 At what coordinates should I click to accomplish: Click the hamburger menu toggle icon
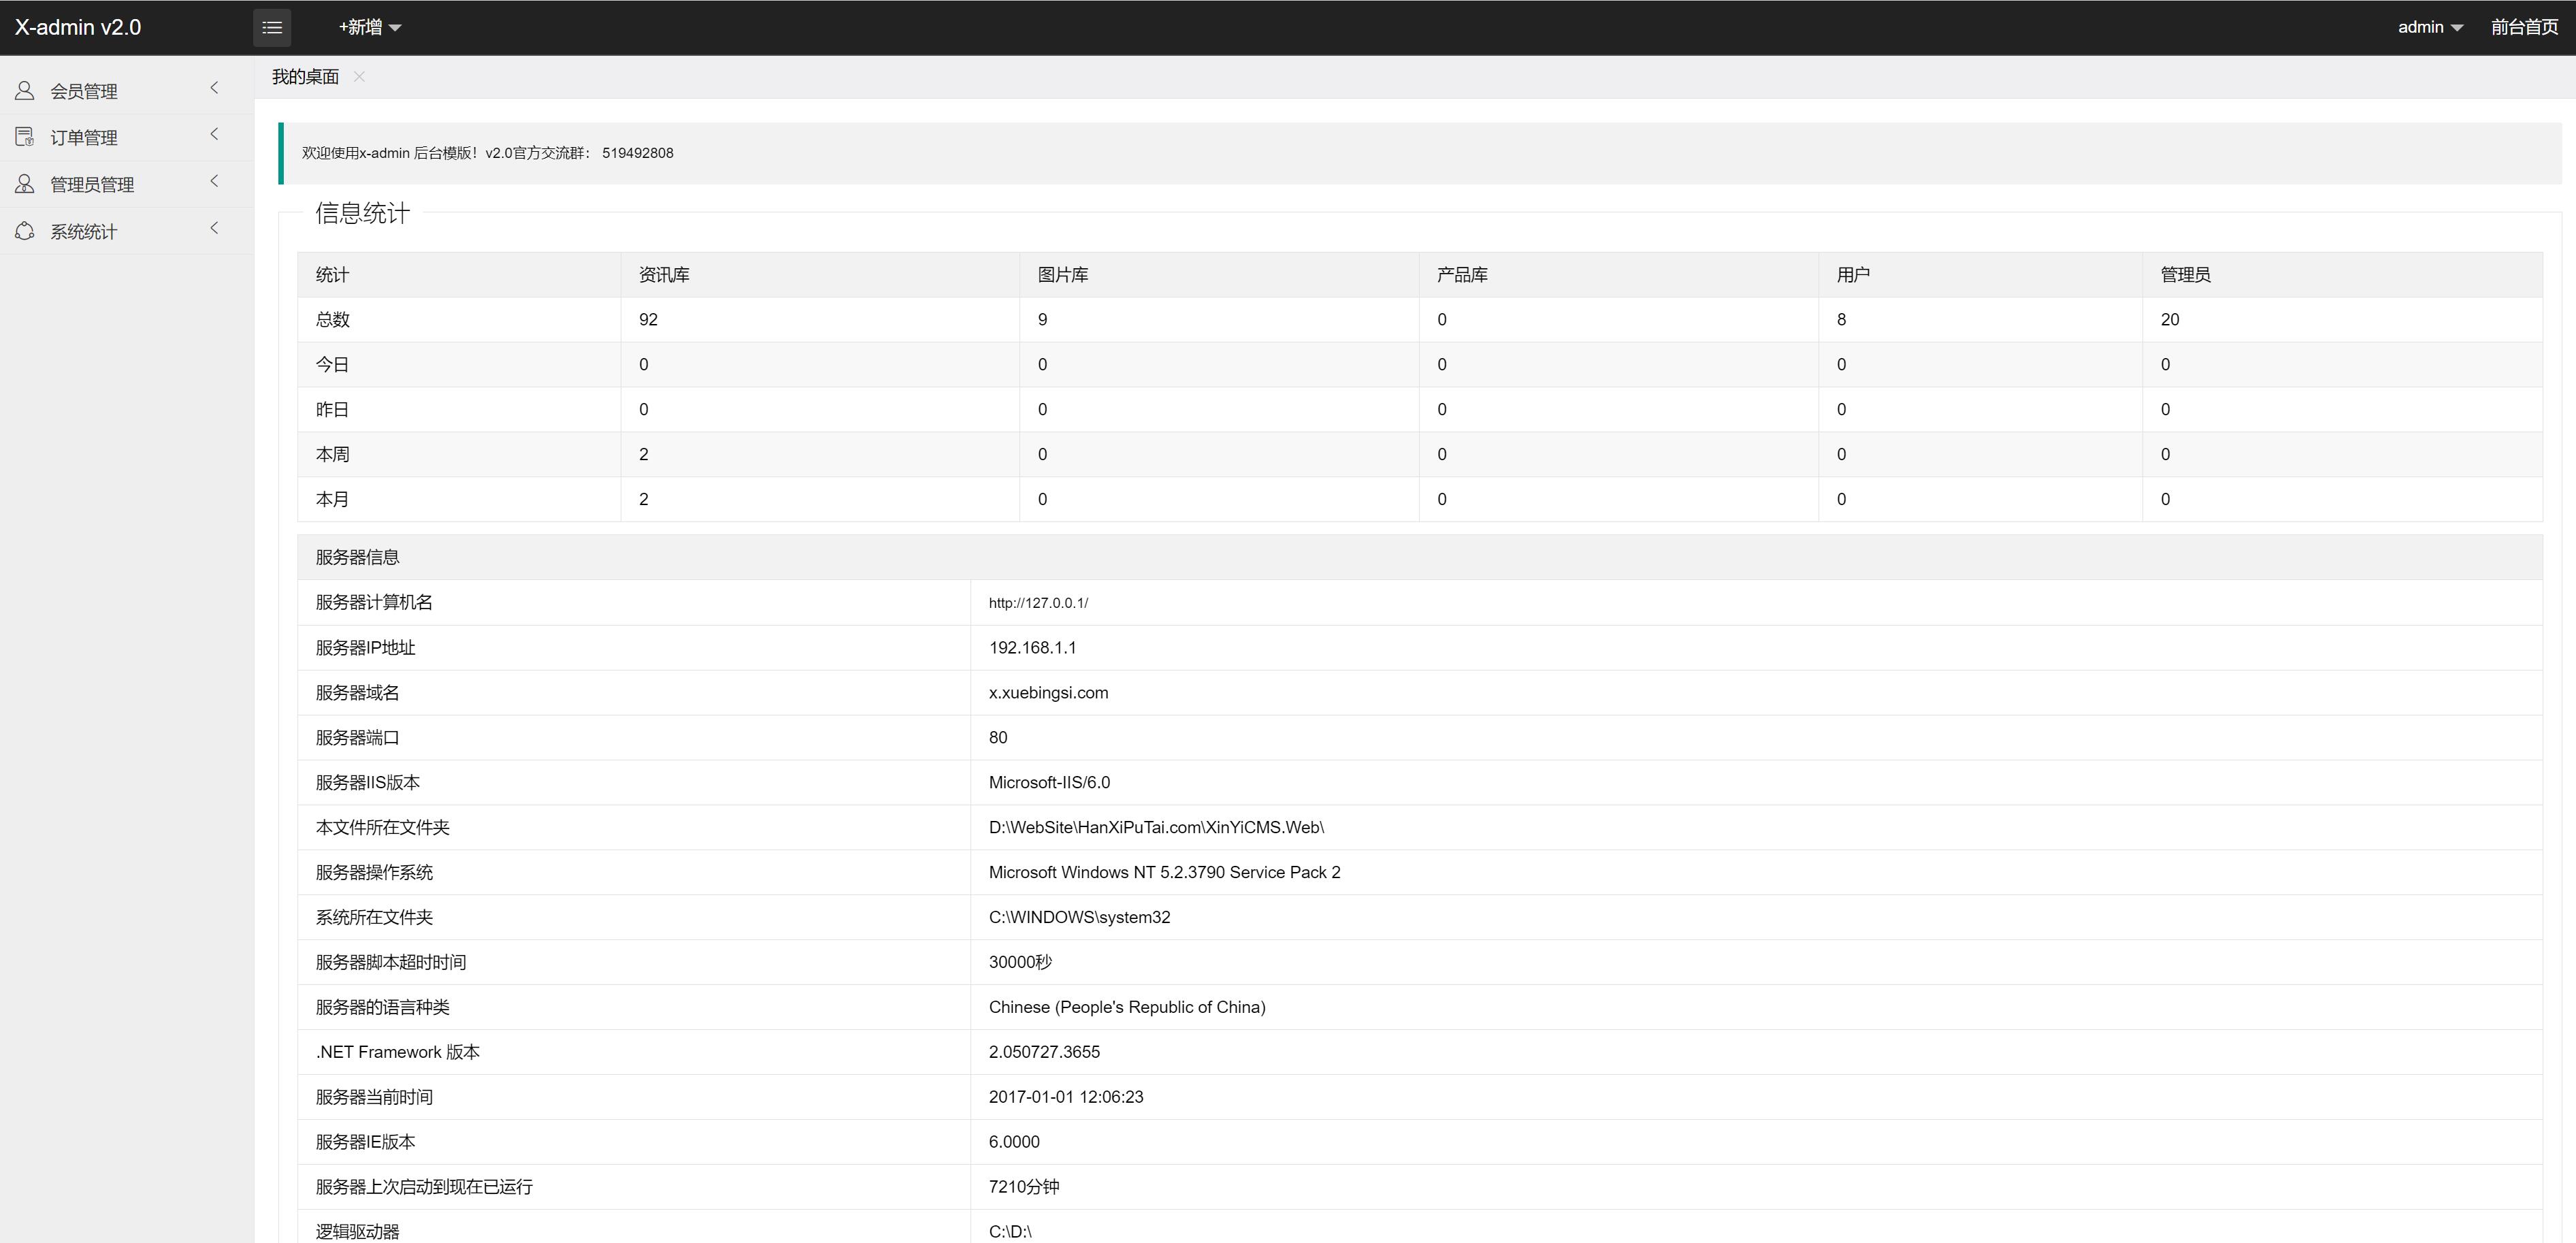click(x=272, y=27)
